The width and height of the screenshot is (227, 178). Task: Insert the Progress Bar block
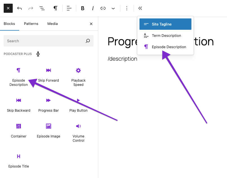coord(49,105)
